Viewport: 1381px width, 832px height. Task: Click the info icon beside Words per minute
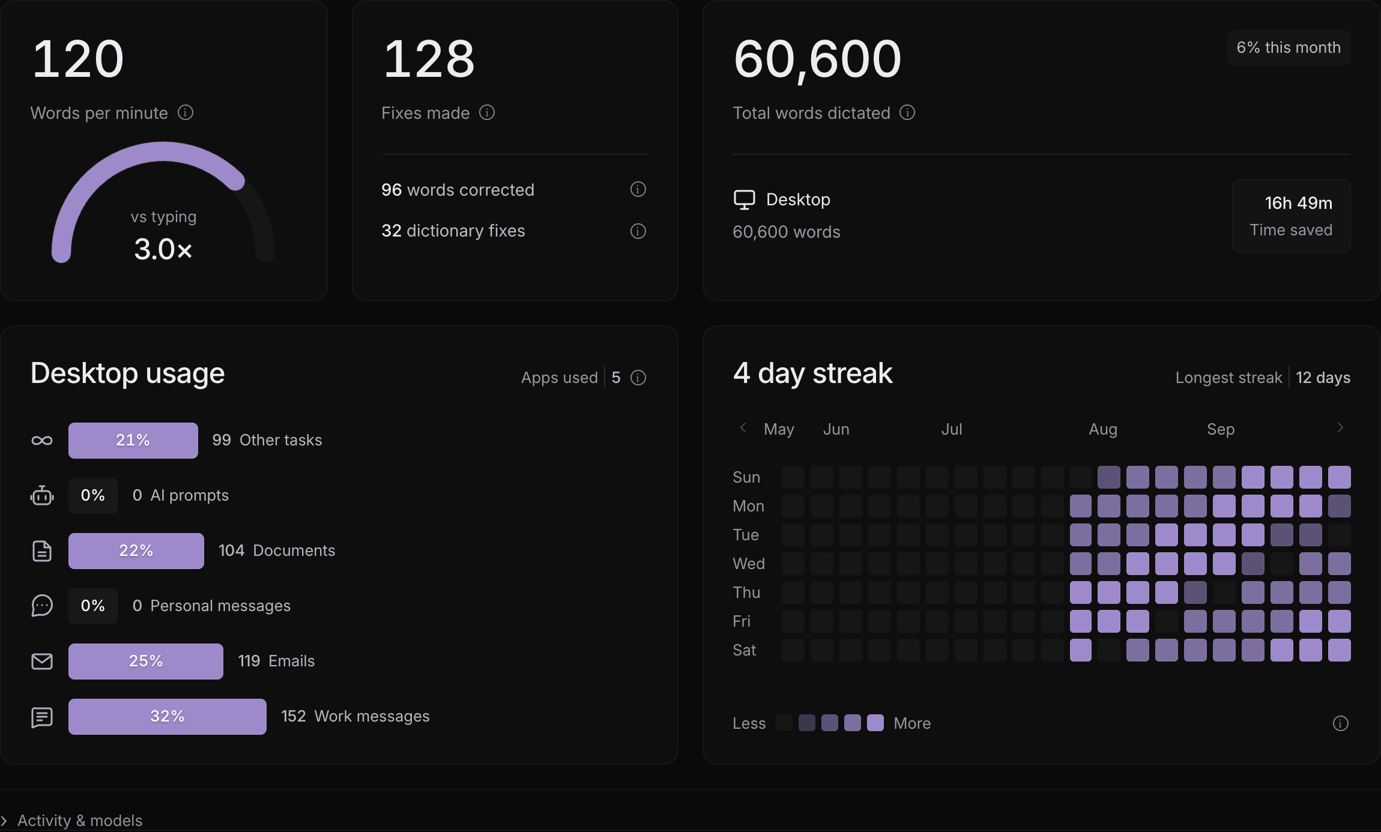pos(186,112)
